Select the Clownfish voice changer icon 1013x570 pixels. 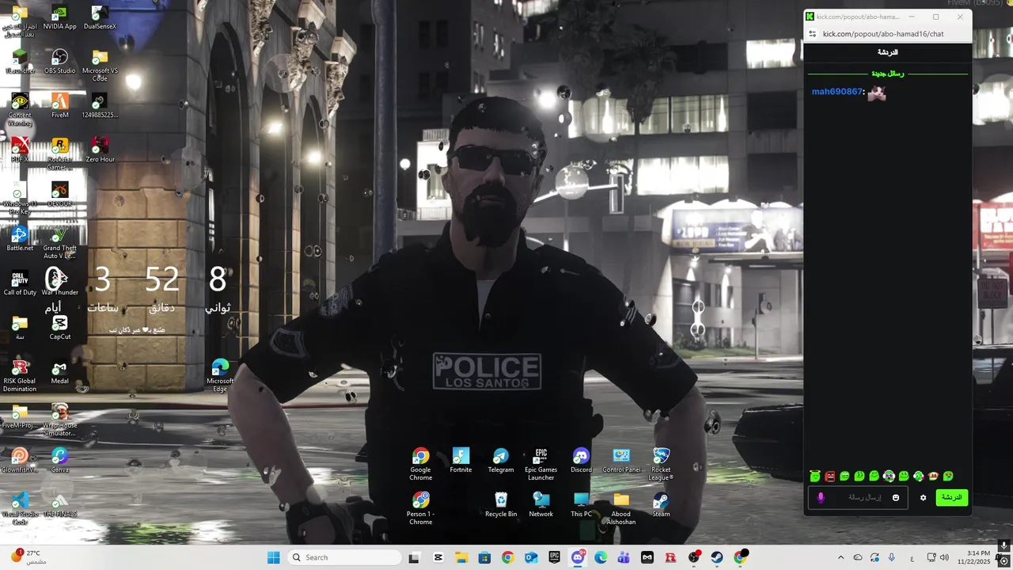pyautogui.click(x=20, y=461)
